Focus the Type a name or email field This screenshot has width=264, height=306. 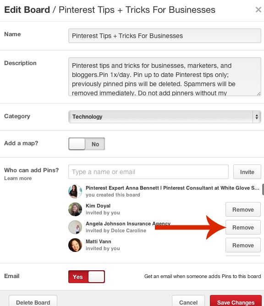pos(148,172)
